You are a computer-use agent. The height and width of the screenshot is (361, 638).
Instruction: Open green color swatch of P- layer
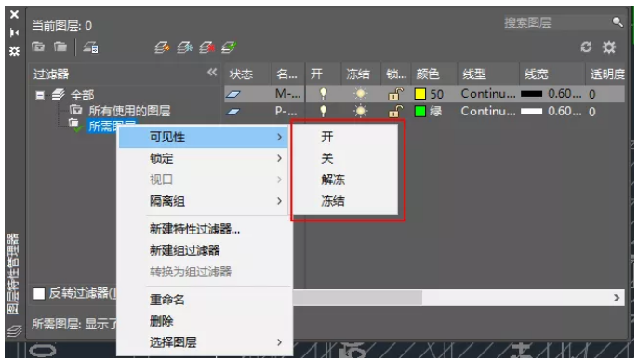pyautogui.click(x=420, y=111)
